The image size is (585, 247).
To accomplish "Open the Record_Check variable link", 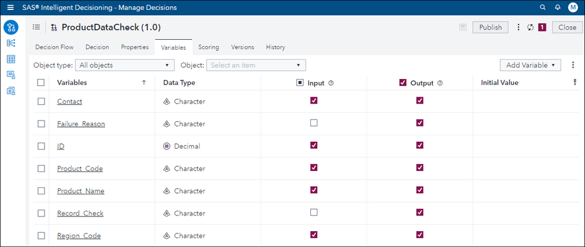I will 80,213.
